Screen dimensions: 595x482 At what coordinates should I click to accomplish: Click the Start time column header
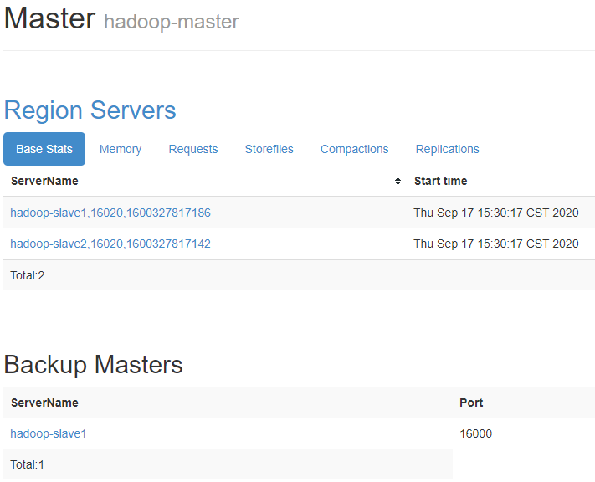pos(440,181)
